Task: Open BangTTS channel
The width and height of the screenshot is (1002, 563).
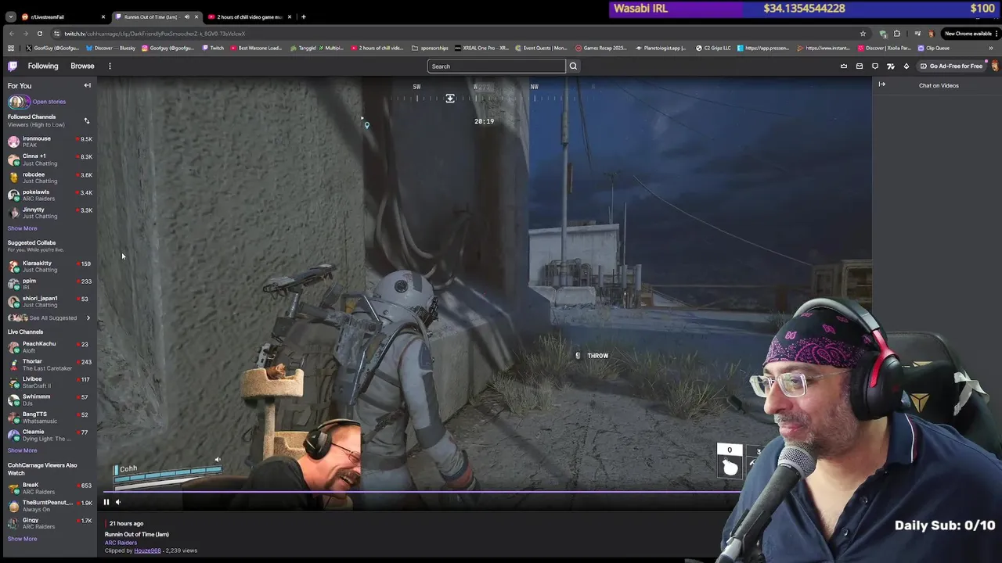Action: 49,418
